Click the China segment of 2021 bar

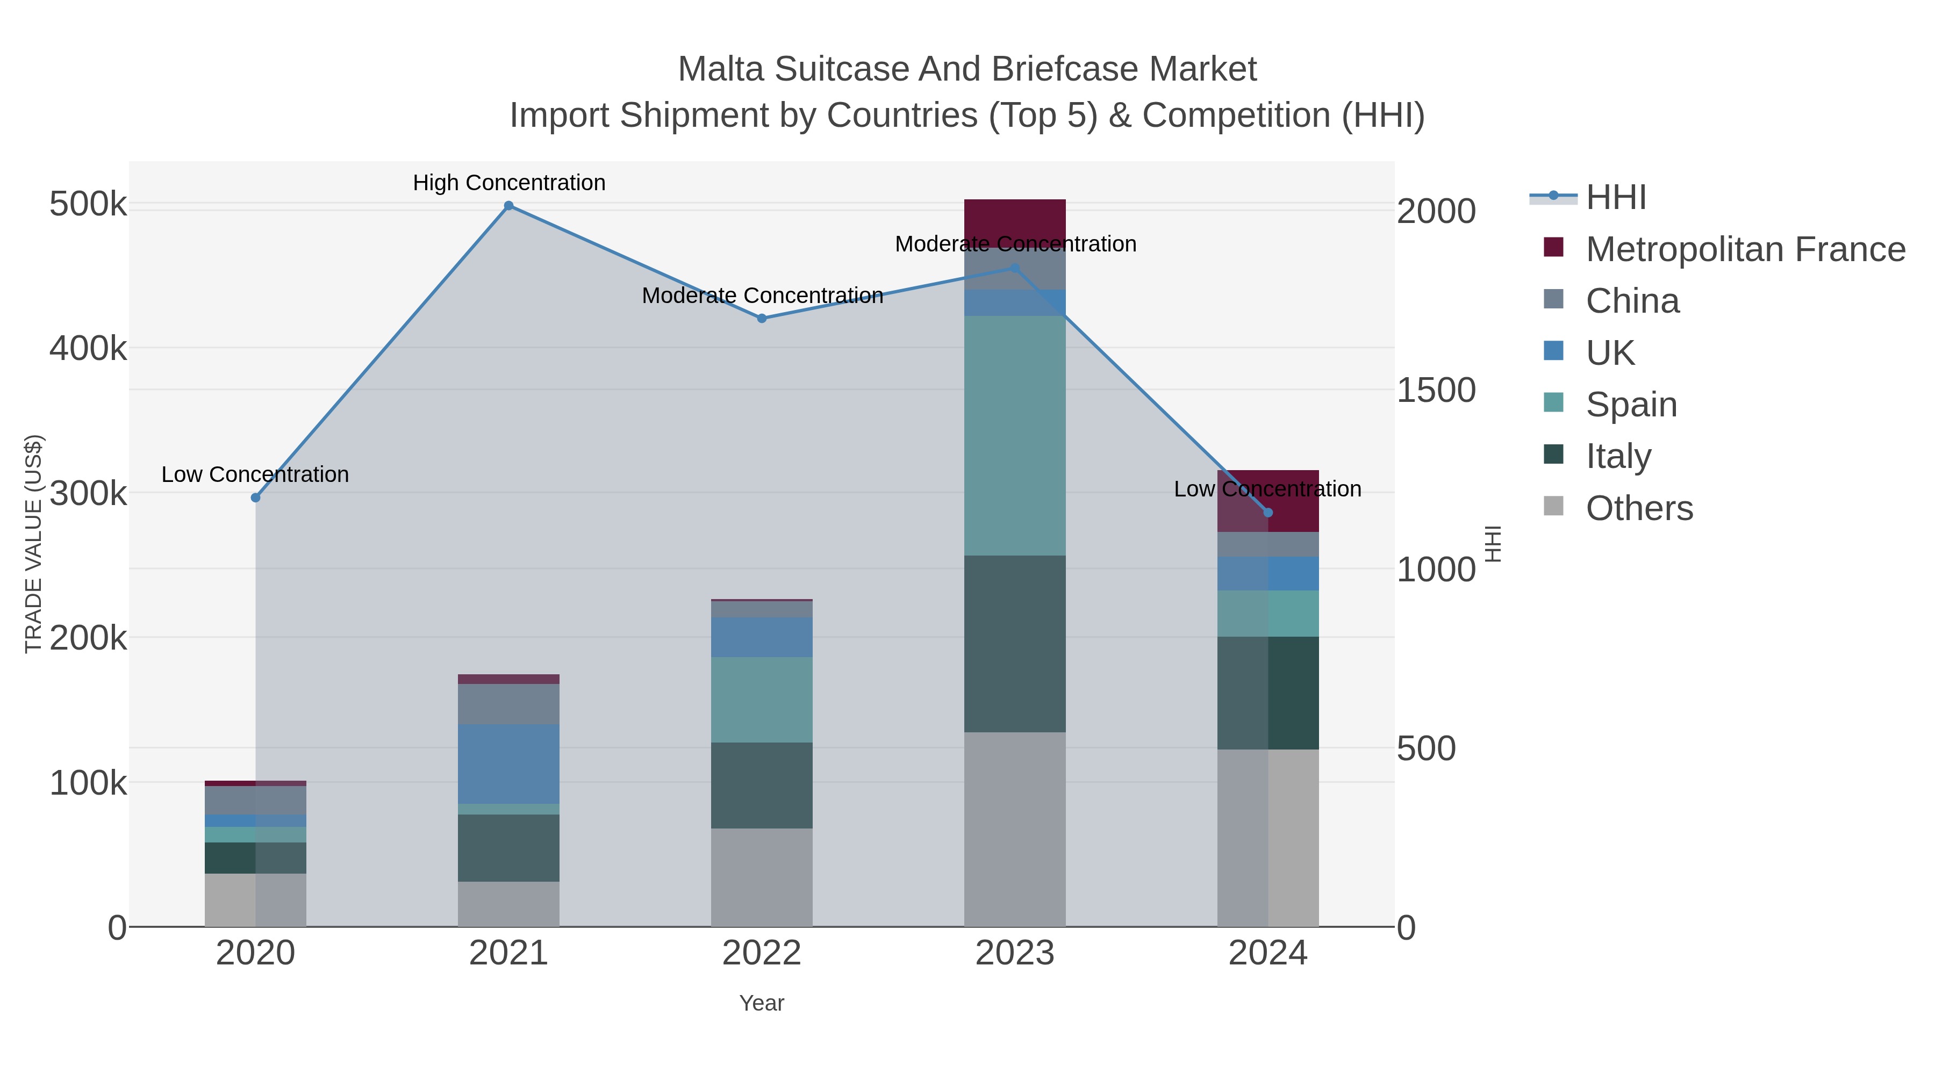pos(508,704)
